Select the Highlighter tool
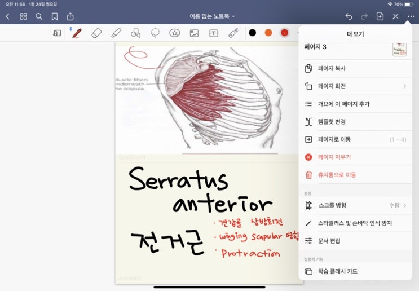 coord(116,33)
